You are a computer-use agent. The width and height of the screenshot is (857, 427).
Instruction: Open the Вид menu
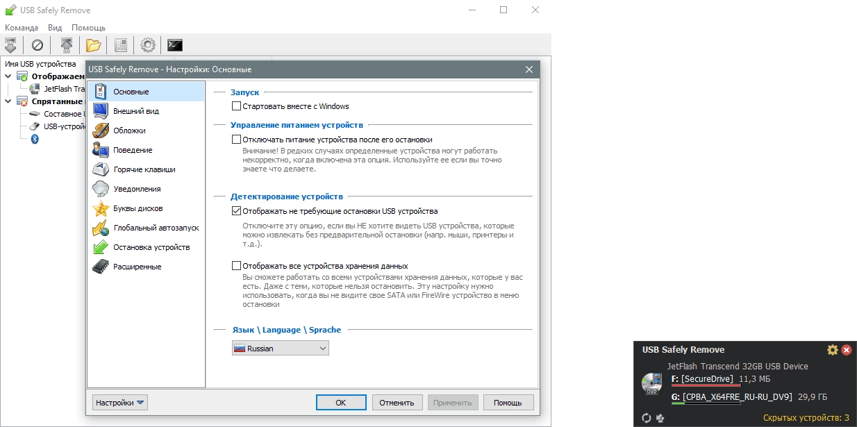[x=55, y=27]
